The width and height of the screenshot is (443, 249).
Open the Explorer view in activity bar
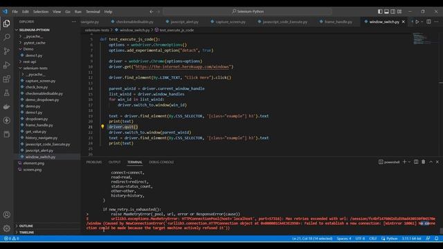[6, 24]
